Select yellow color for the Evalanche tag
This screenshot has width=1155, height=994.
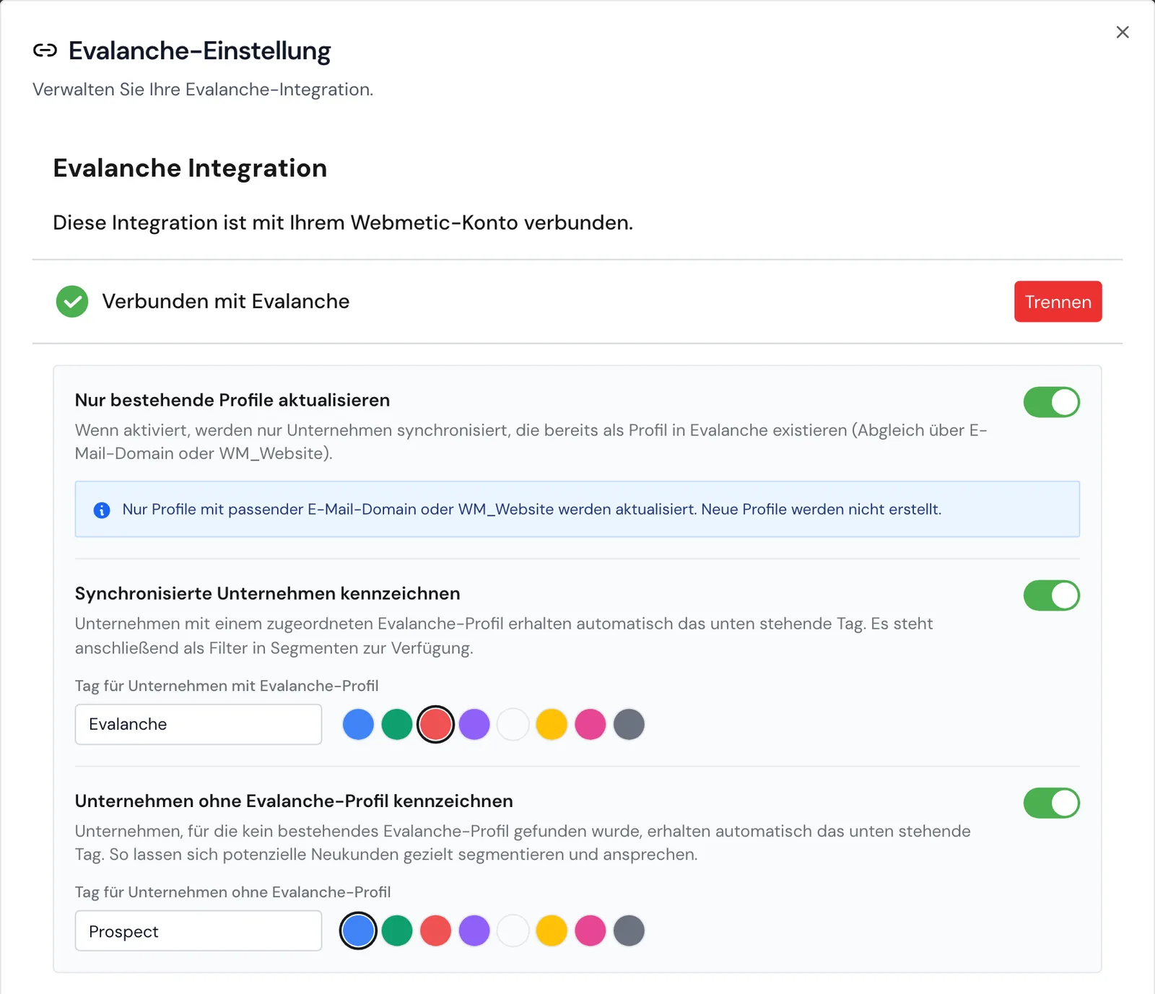pos(552,724)
